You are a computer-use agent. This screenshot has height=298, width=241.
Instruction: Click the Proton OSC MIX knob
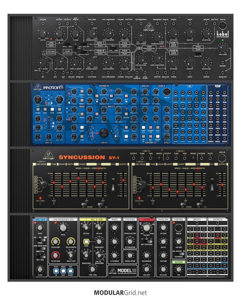[49, 136]
